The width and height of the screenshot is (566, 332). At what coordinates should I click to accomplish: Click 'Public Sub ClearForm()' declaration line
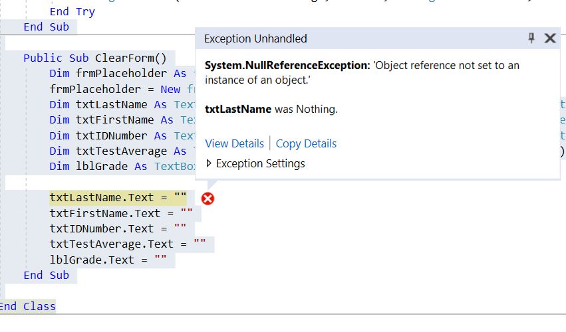click(95, 58)
